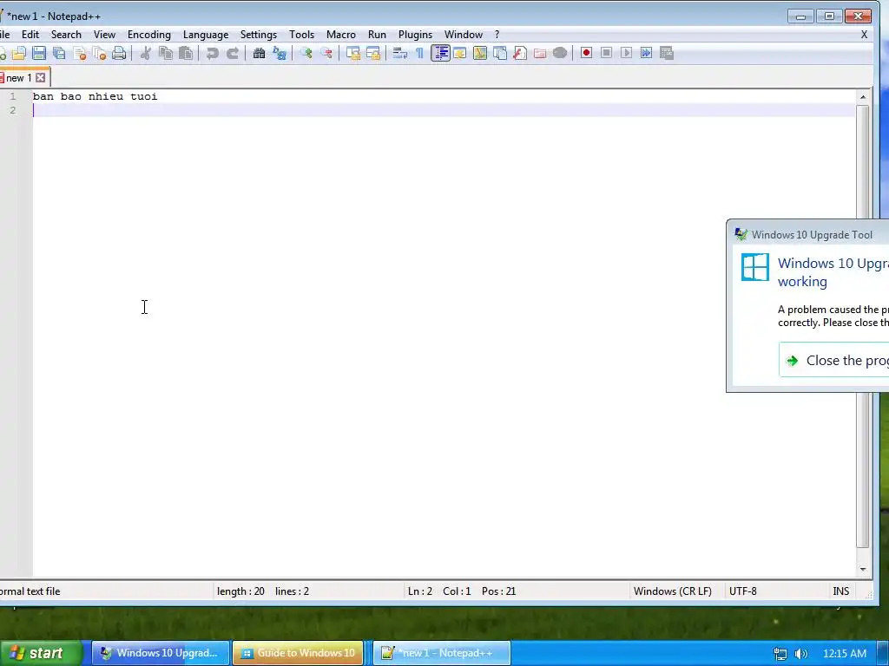Image resolution: width=889 pixels, height=666 pixels.
Task: Toggle the Function List panel icon
Action: (x=520, y=53)
